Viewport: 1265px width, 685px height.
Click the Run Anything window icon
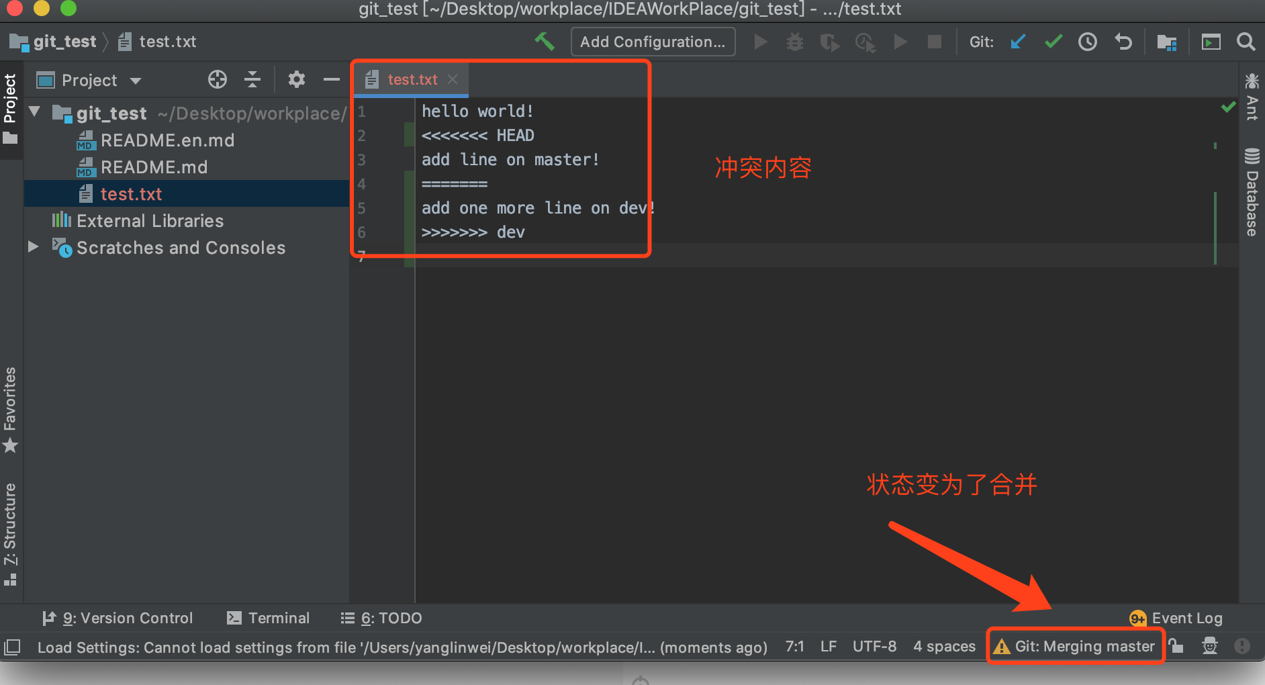click(x=1211, y=42)
